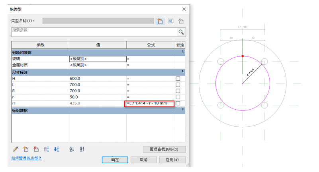
Task: Sort parameters in ascending order
Action: click(72, 149)
